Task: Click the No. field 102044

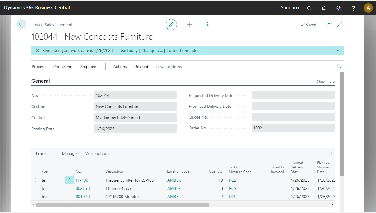Action: (136, 95)
